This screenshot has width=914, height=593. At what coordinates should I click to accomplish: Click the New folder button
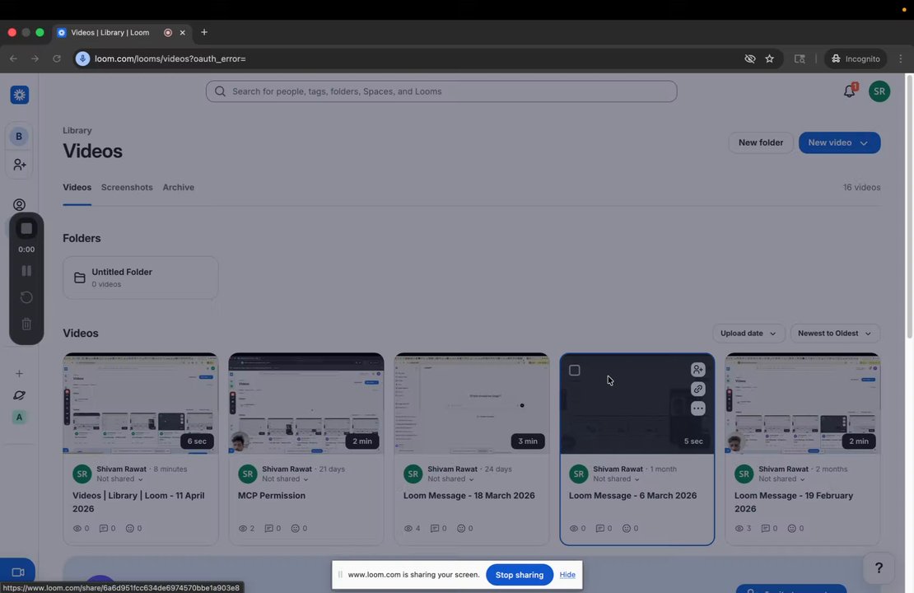pyautogui.click(x=761, y=142)
